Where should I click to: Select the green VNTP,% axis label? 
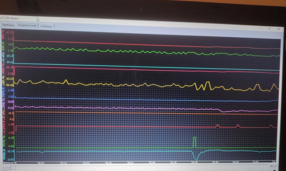(x=3, y=142)
